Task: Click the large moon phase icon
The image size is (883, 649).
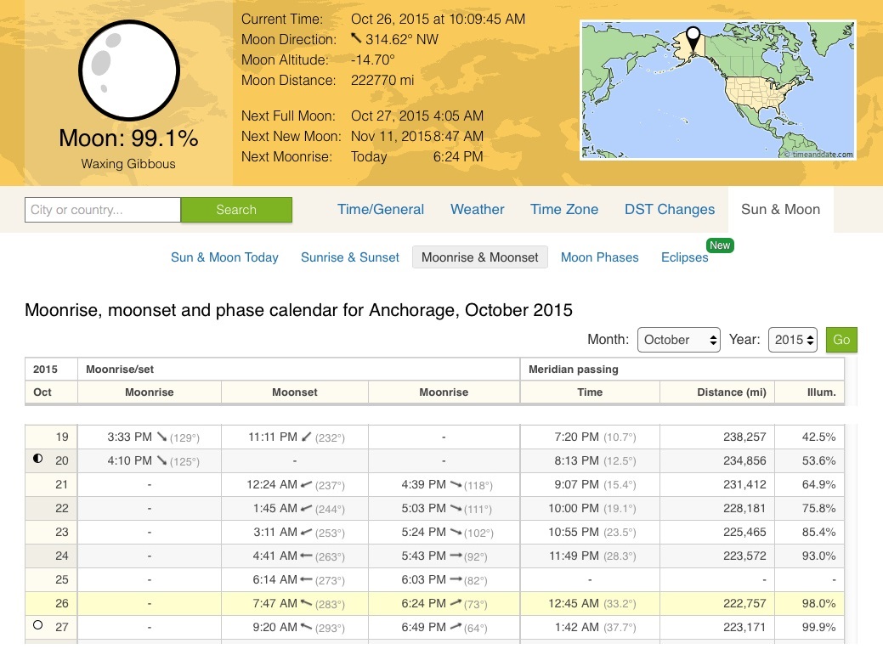Action: pyautogui.click(x=129, y=70)
